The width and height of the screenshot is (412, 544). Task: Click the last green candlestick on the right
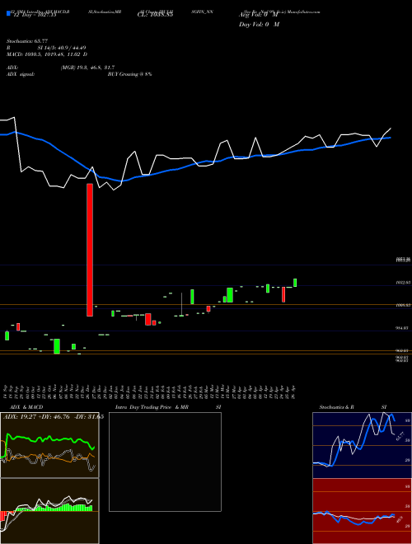(x=295, y=283)
